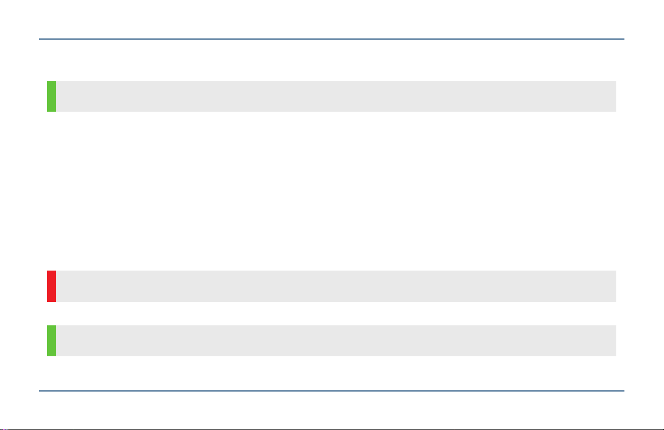
Task: Click the blue horizontal rule above the bars
Action: click(332, 39)
